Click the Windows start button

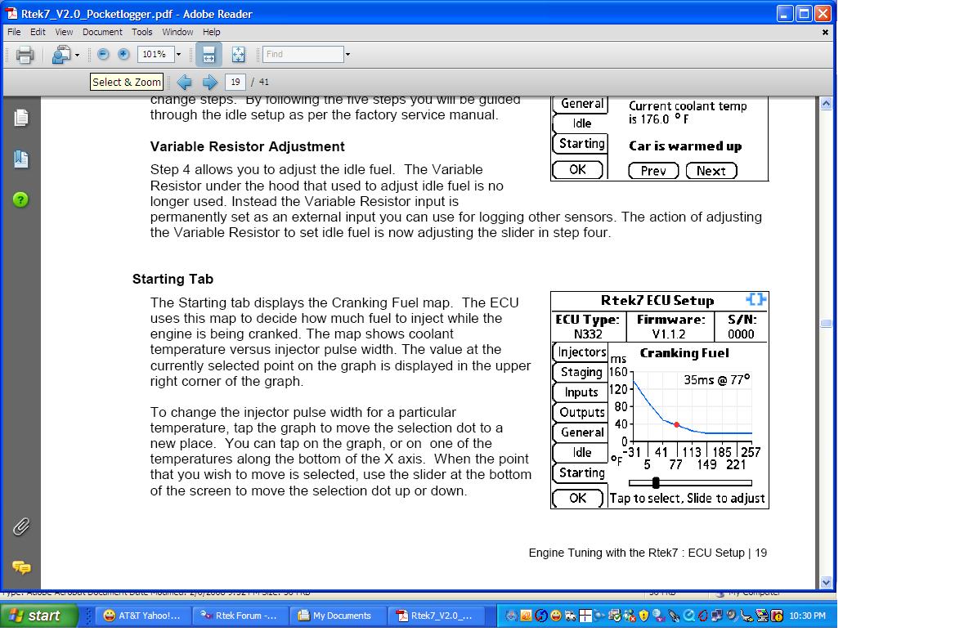tap(39, 616)
